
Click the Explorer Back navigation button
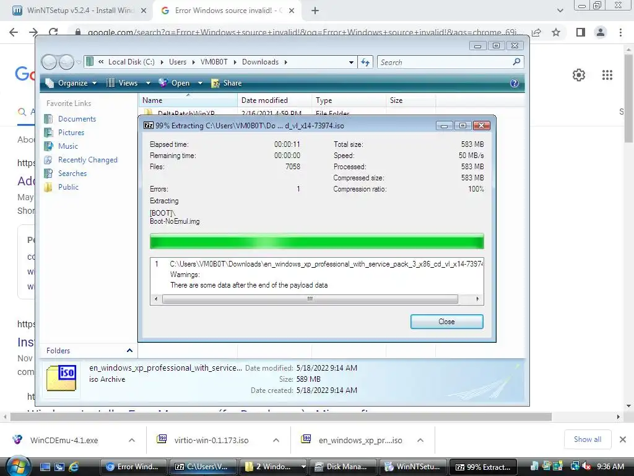click(x=50, y=63)
